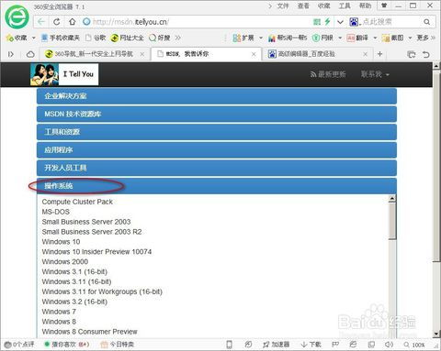This screenshot has height=351, width=441.
Task: Click the mute speaker icon in the status bar
Action: click(x=389, y=345)
